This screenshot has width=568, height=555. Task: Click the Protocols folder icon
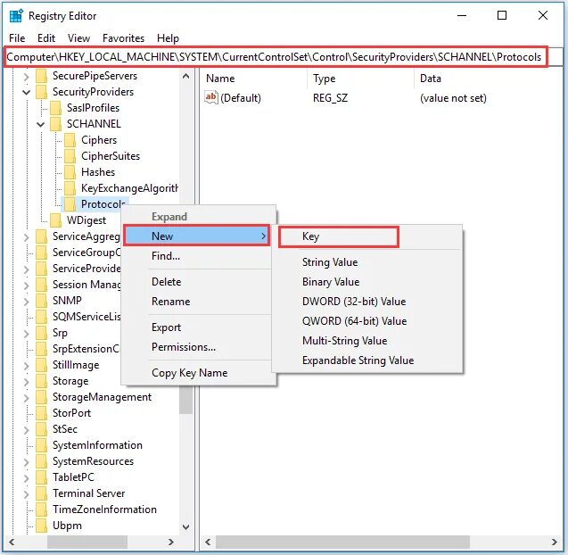(x=70, y=204)
